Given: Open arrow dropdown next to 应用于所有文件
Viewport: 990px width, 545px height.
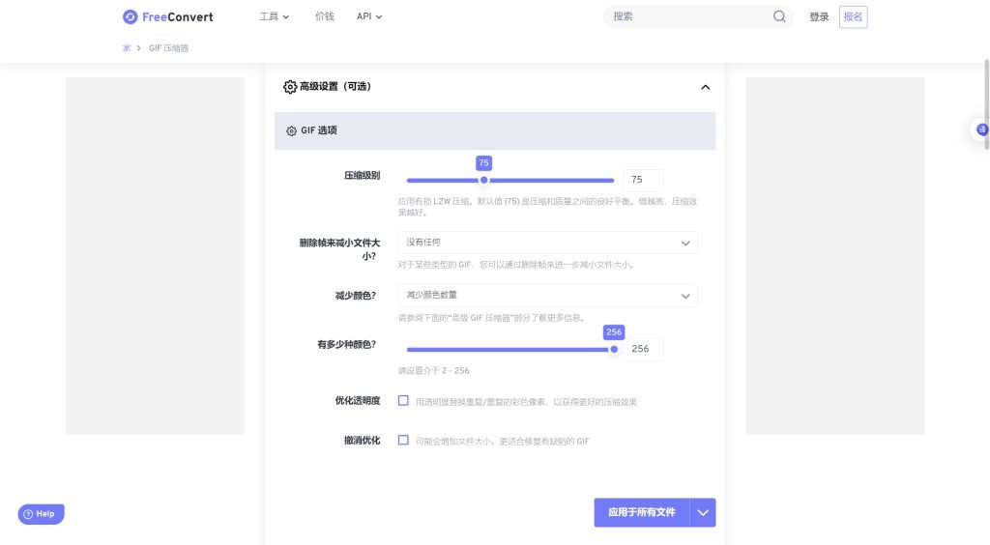Looking at the screenshot, I should (703, 512).
